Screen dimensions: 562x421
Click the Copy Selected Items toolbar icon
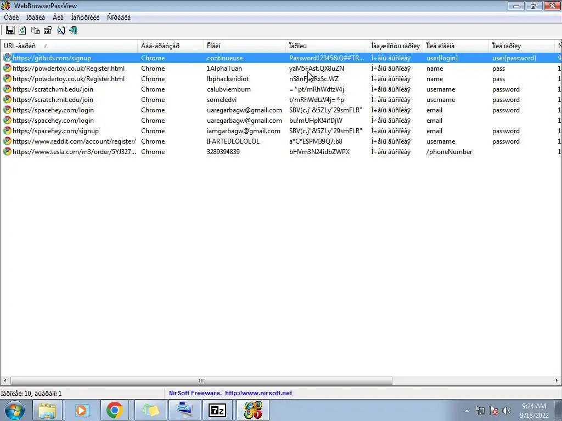point(35,31)
